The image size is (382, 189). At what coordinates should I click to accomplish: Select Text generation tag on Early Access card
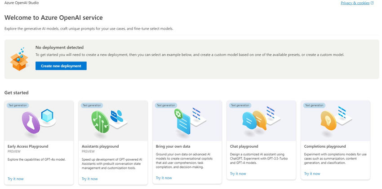[x=18, y=105]
